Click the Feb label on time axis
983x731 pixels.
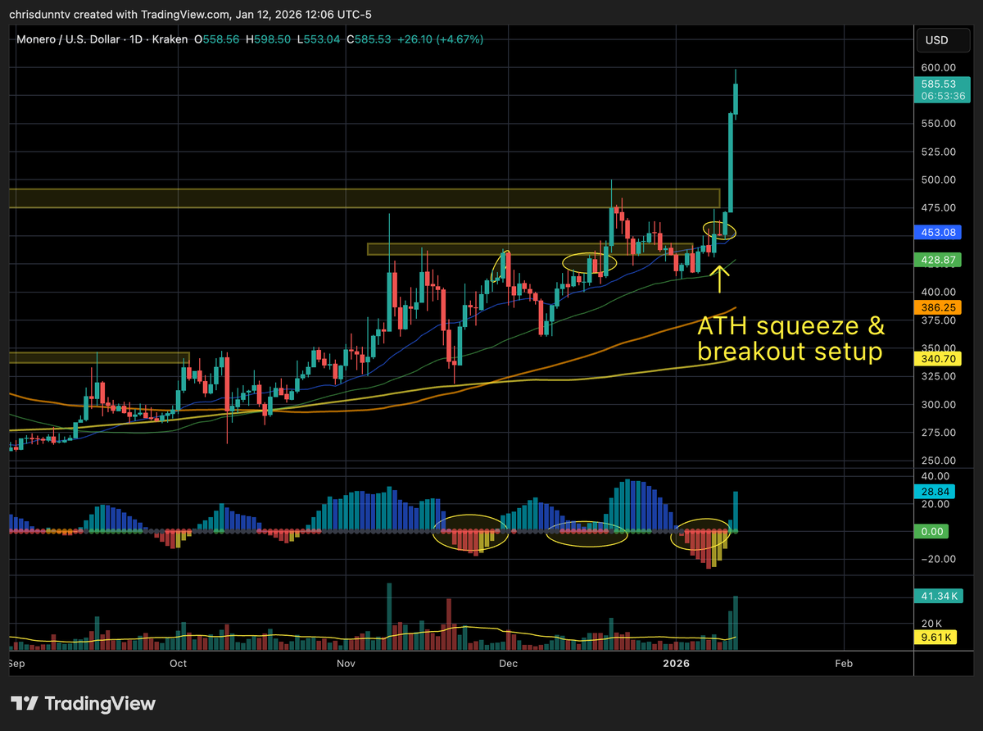844,663
